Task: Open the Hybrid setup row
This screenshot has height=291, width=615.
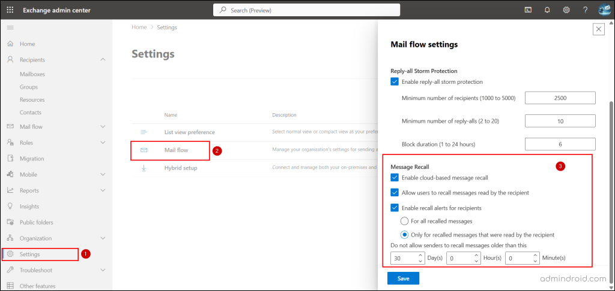Action: 181,168
